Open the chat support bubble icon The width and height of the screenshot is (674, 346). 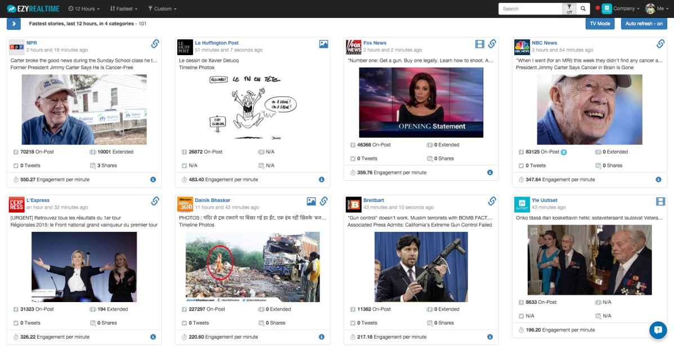(x=658, y=330)
